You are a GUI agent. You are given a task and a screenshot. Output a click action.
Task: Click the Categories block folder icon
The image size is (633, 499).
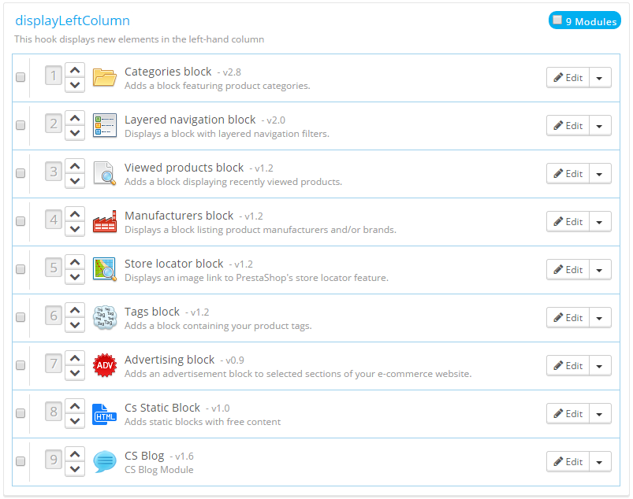pyautogui.click(x=104, y=77)
